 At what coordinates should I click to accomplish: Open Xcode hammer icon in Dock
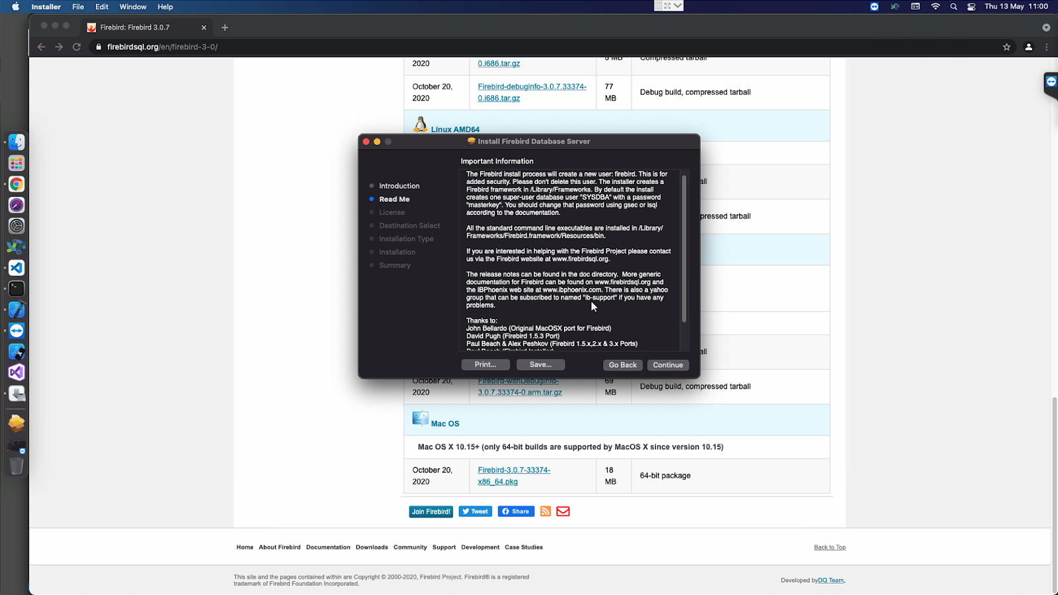click(17, 310)
